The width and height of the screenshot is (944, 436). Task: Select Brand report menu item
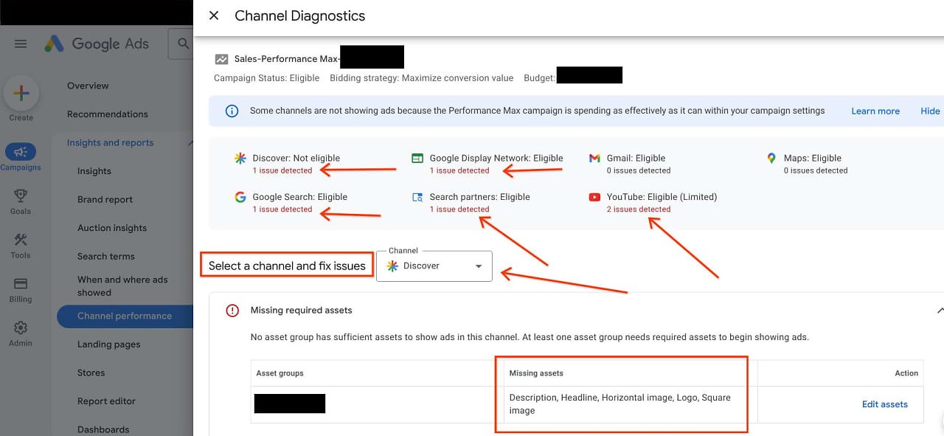(105, 200)
